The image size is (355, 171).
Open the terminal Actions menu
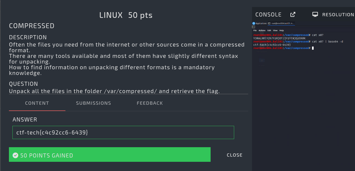(262, 31)
